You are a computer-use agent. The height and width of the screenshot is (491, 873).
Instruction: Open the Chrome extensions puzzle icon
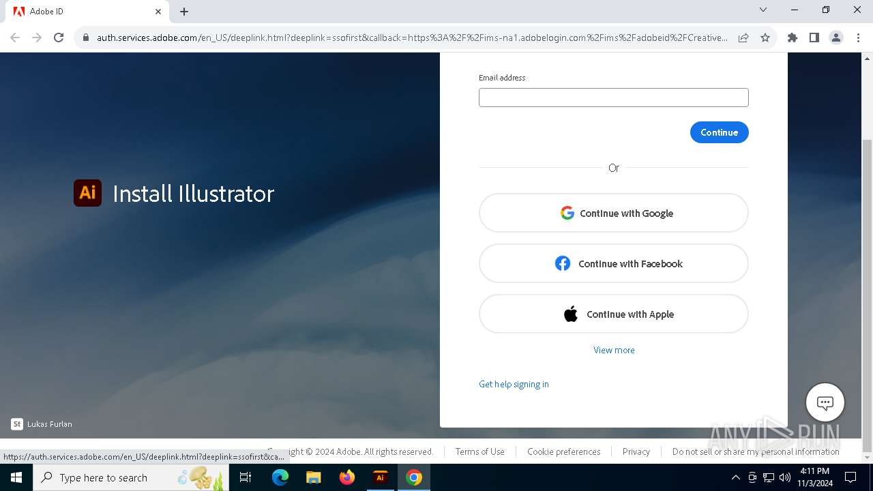pyautogui.click(x=793, y=38)
